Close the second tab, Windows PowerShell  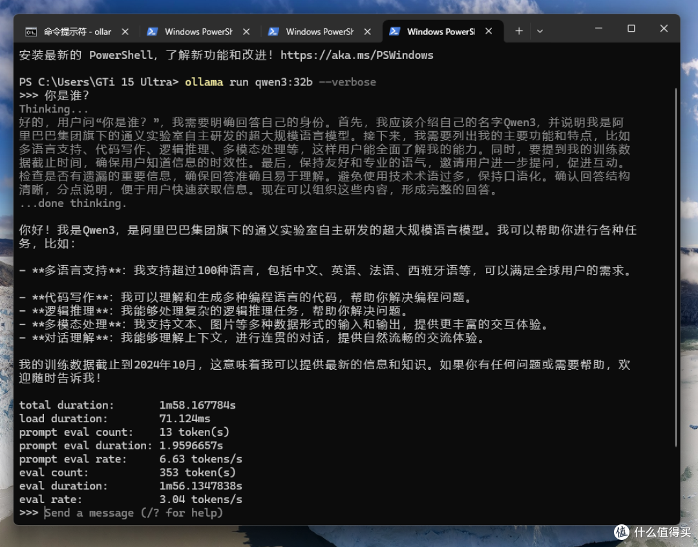click(x=246, y=32)
